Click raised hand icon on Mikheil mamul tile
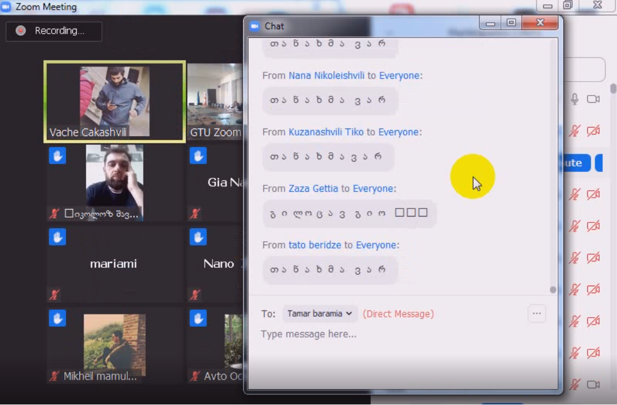The width and height of the screenshot is (617, 405). coord(58,318)
